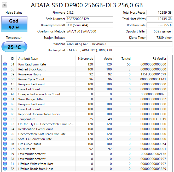The height and width of the screenshot is (172, 174).
Task: Click the status orb in row EA
Action: point(5,159)
